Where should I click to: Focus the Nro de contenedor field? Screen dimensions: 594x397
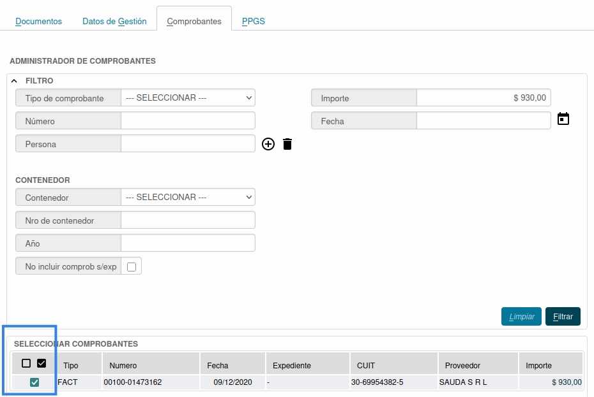[x=188, y=220]
